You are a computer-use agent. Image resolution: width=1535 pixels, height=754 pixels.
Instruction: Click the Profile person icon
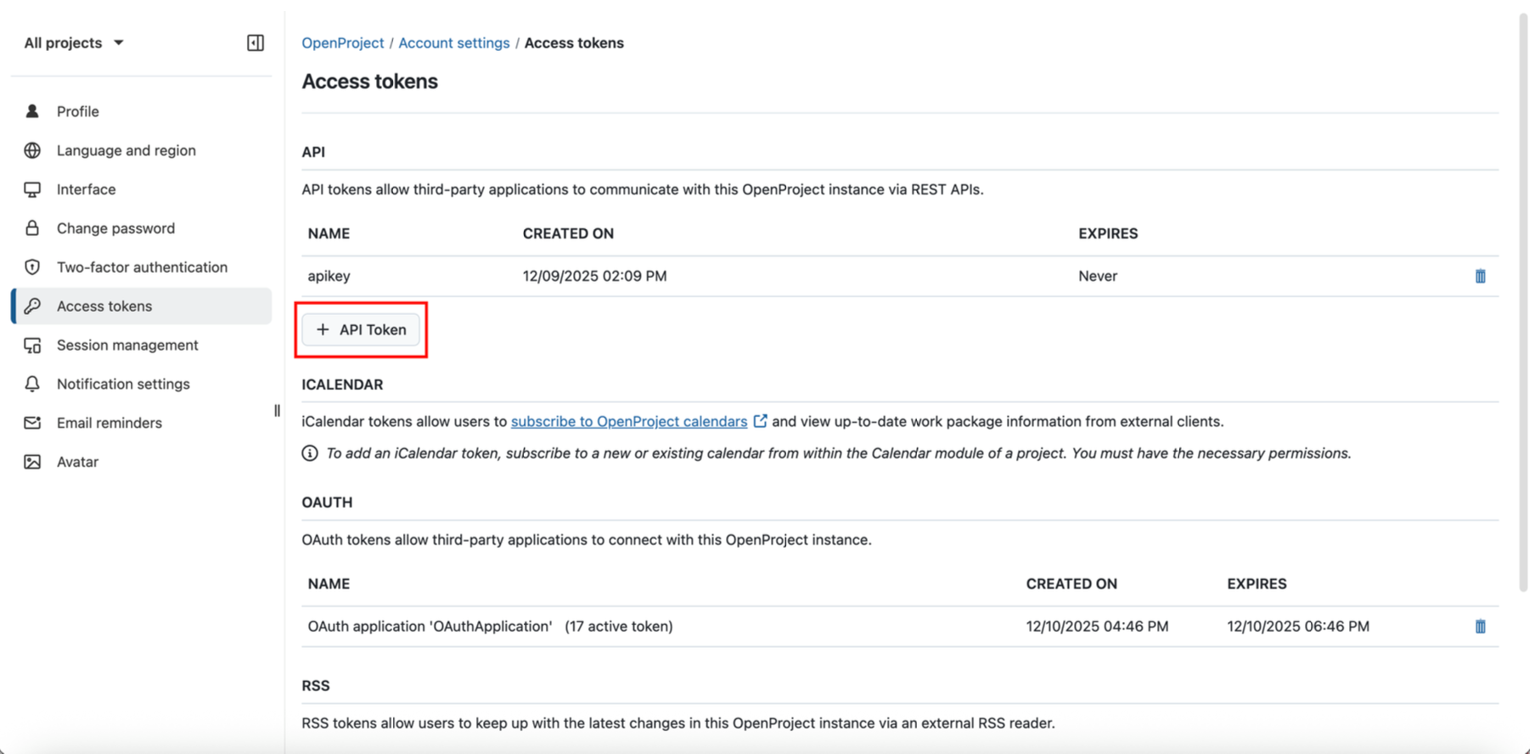[x=32, y=111]
